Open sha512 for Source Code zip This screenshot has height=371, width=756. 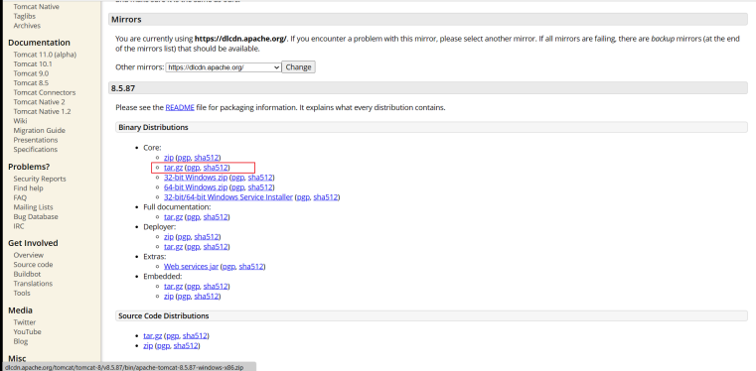[186, 345]
